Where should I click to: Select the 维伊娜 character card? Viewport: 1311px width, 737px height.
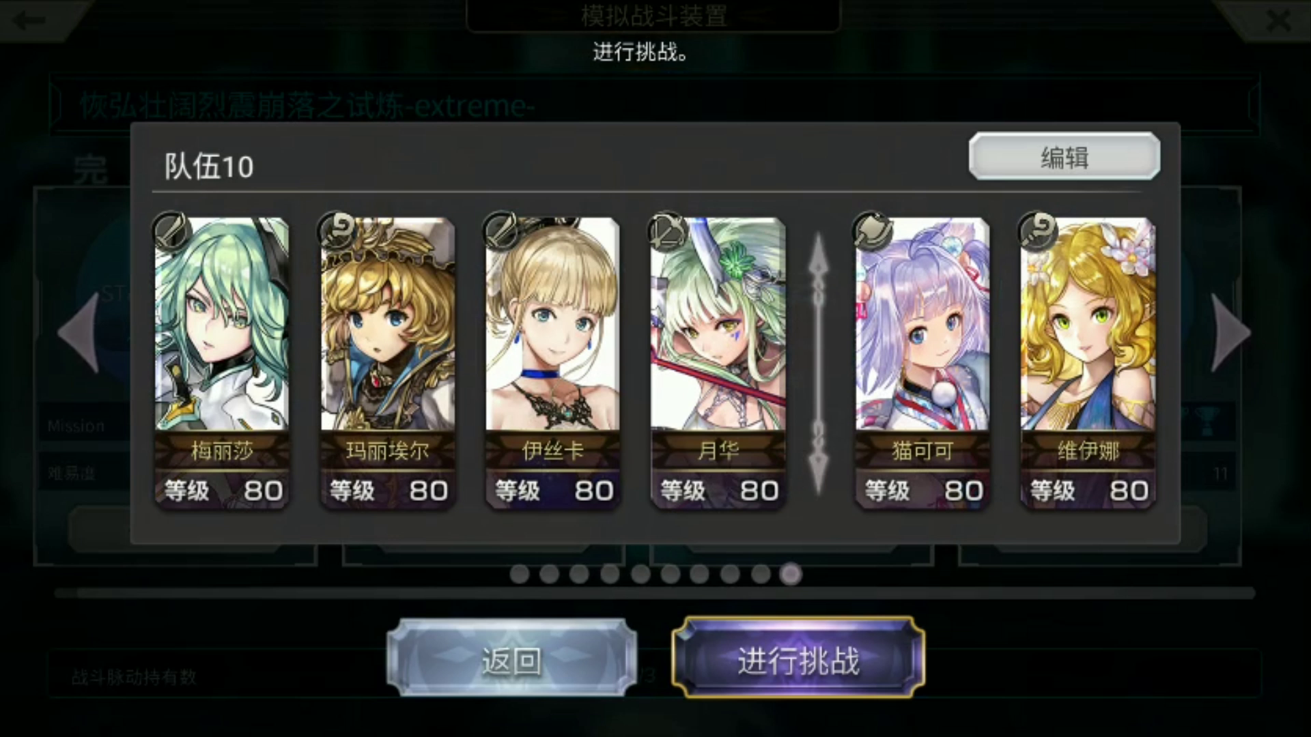[1088, 363]
